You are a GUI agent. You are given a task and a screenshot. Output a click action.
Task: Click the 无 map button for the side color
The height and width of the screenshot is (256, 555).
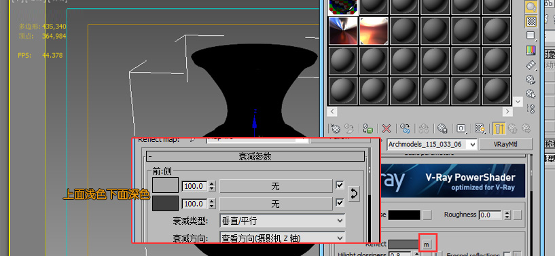[x=276, y=204]
